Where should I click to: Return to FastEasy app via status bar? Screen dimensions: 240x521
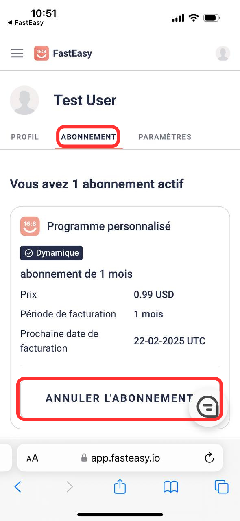point(26,23)
